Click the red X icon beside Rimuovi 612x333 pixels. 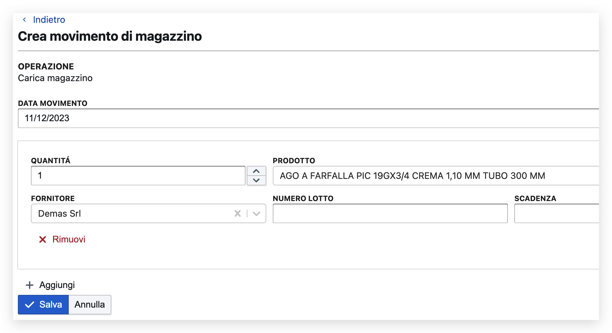click(43, 240)
